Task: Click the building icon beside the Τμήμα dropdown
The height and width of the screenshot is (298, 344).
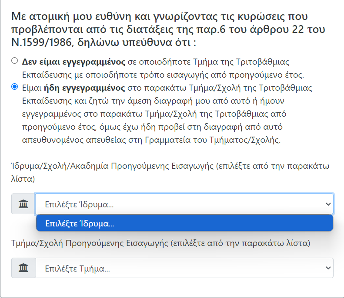Action: click(23, 268)
